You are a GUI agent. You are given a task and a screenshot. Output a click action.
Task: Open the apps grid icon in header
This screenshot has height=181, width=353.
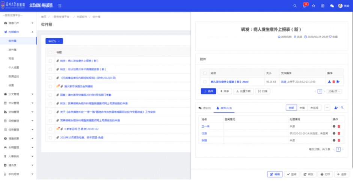(x=323, y=6)
